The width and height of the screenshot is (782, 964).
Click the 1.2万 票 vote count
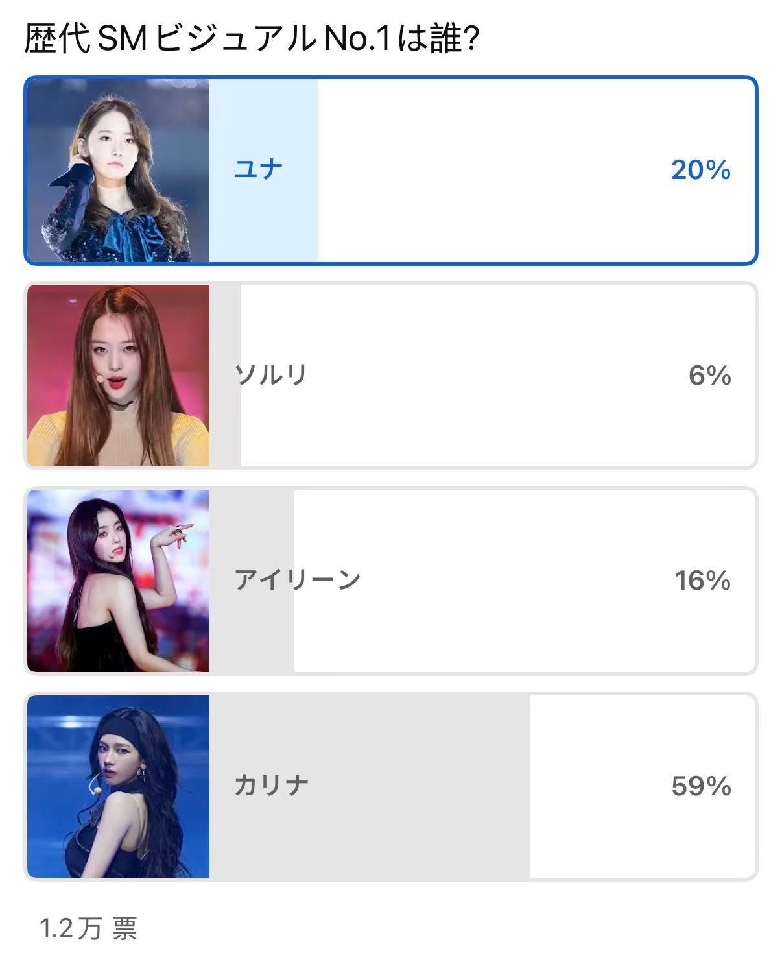pos(88,928)
